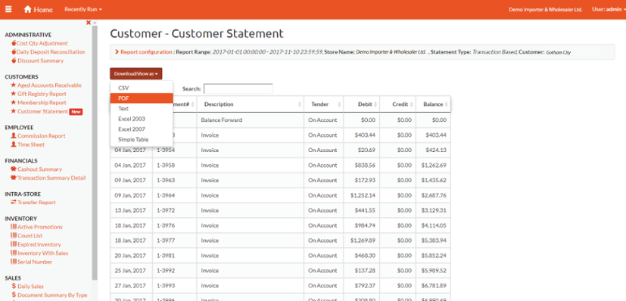Click barcode icon beside Inventory With Sales
This screenshot has height=301, width=626.
(14, 253)
